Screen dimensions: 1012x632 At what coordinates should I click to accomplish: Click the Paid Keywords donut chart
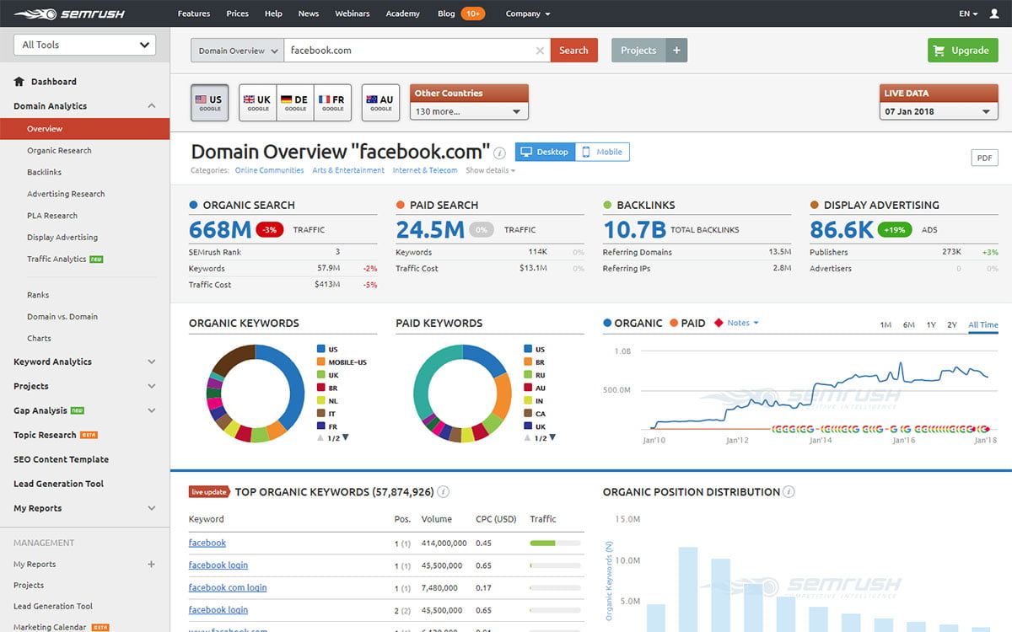(x=462, y=394)
